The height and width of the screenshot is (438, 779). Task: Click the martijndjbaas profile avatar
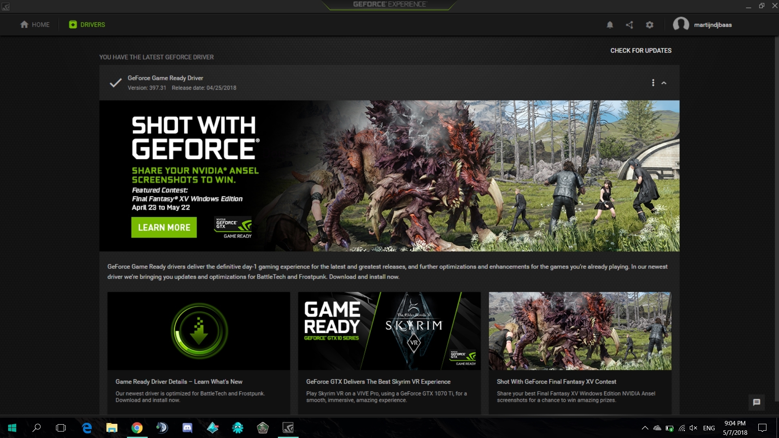(681, 24)
